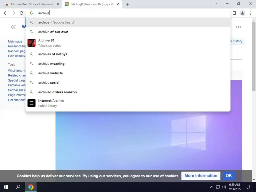Select 'archive social' suggestion
This screenshot has height=192, width=256.
coord(128,82)
